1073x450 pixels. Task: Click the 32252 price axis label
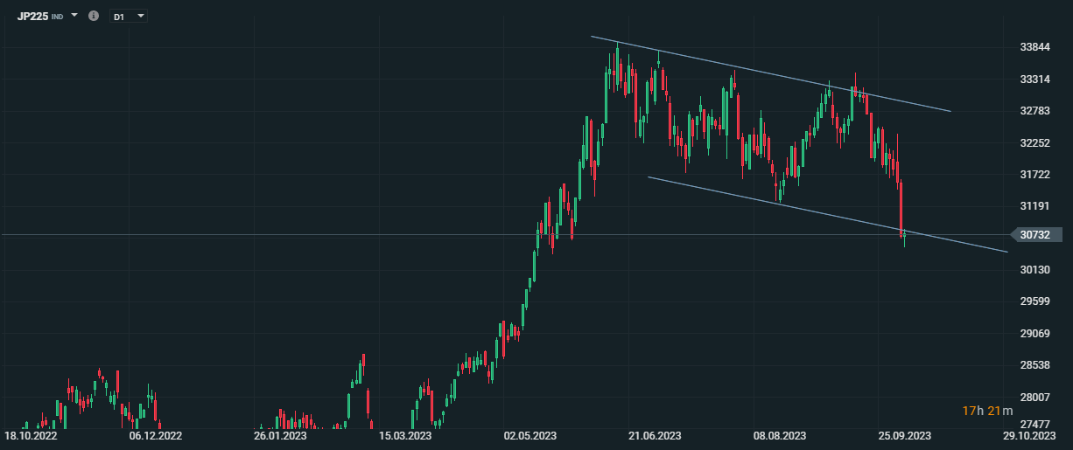tap(1035, 142)
